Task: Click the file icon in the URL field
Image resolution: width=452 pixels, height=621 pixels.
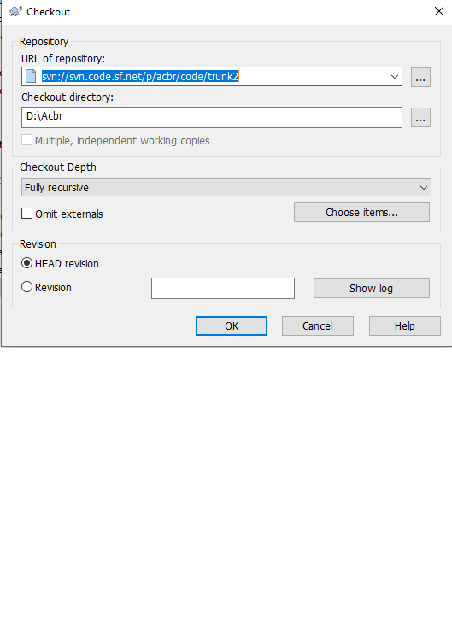Action: pyautogui.click(x=31, y=76)
